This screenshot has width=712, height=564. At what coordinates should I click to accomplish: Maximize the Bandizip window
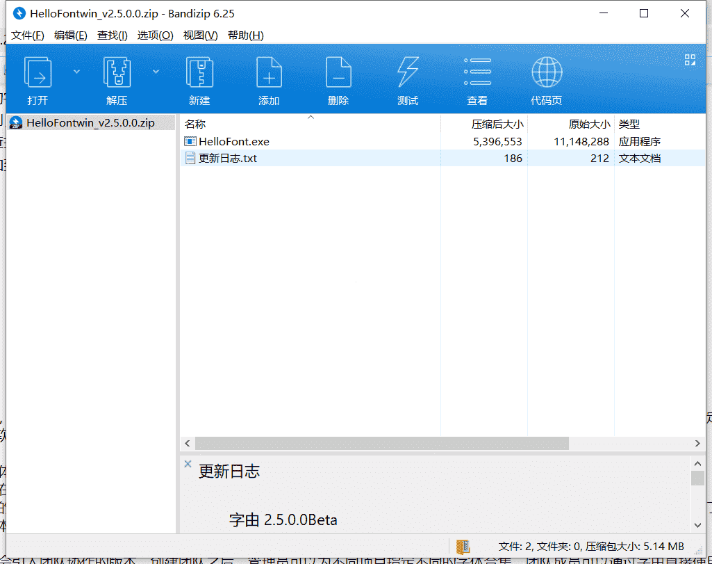(x=644, y=13)
